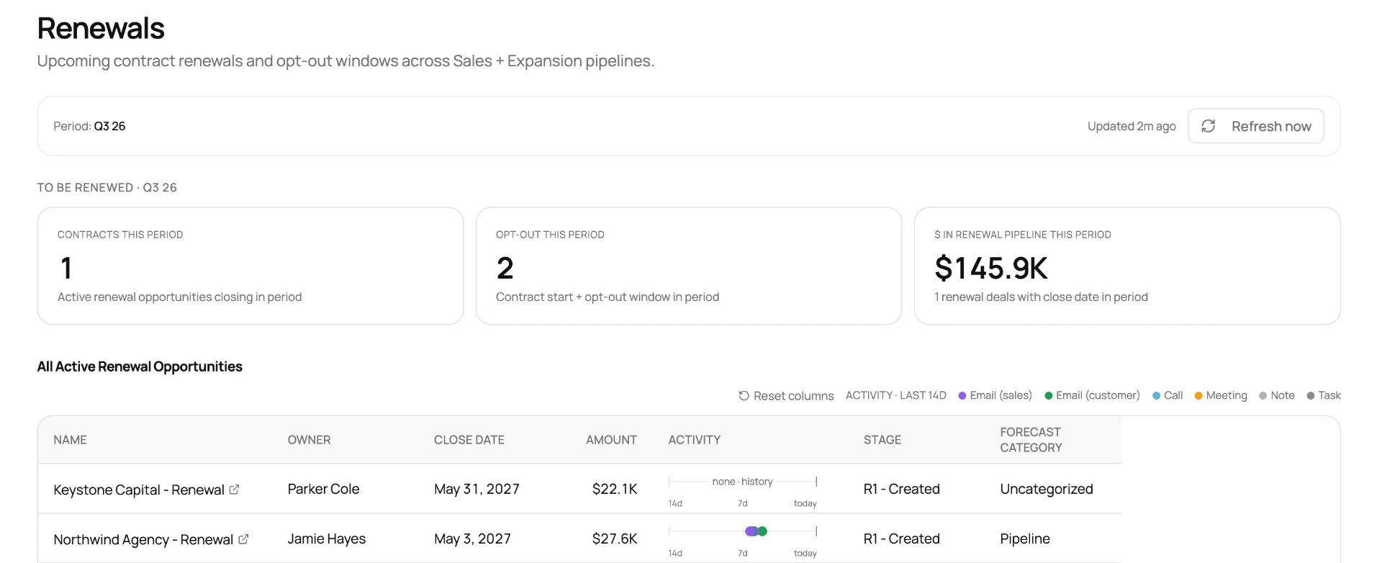Click the ACTIVITY column header
The height and width of the screenshot is (563, 1382).
pos(694,440)
